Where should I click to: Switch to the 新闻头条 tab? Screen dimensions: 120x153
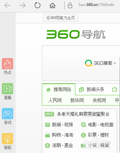click(x=92, y=89)
